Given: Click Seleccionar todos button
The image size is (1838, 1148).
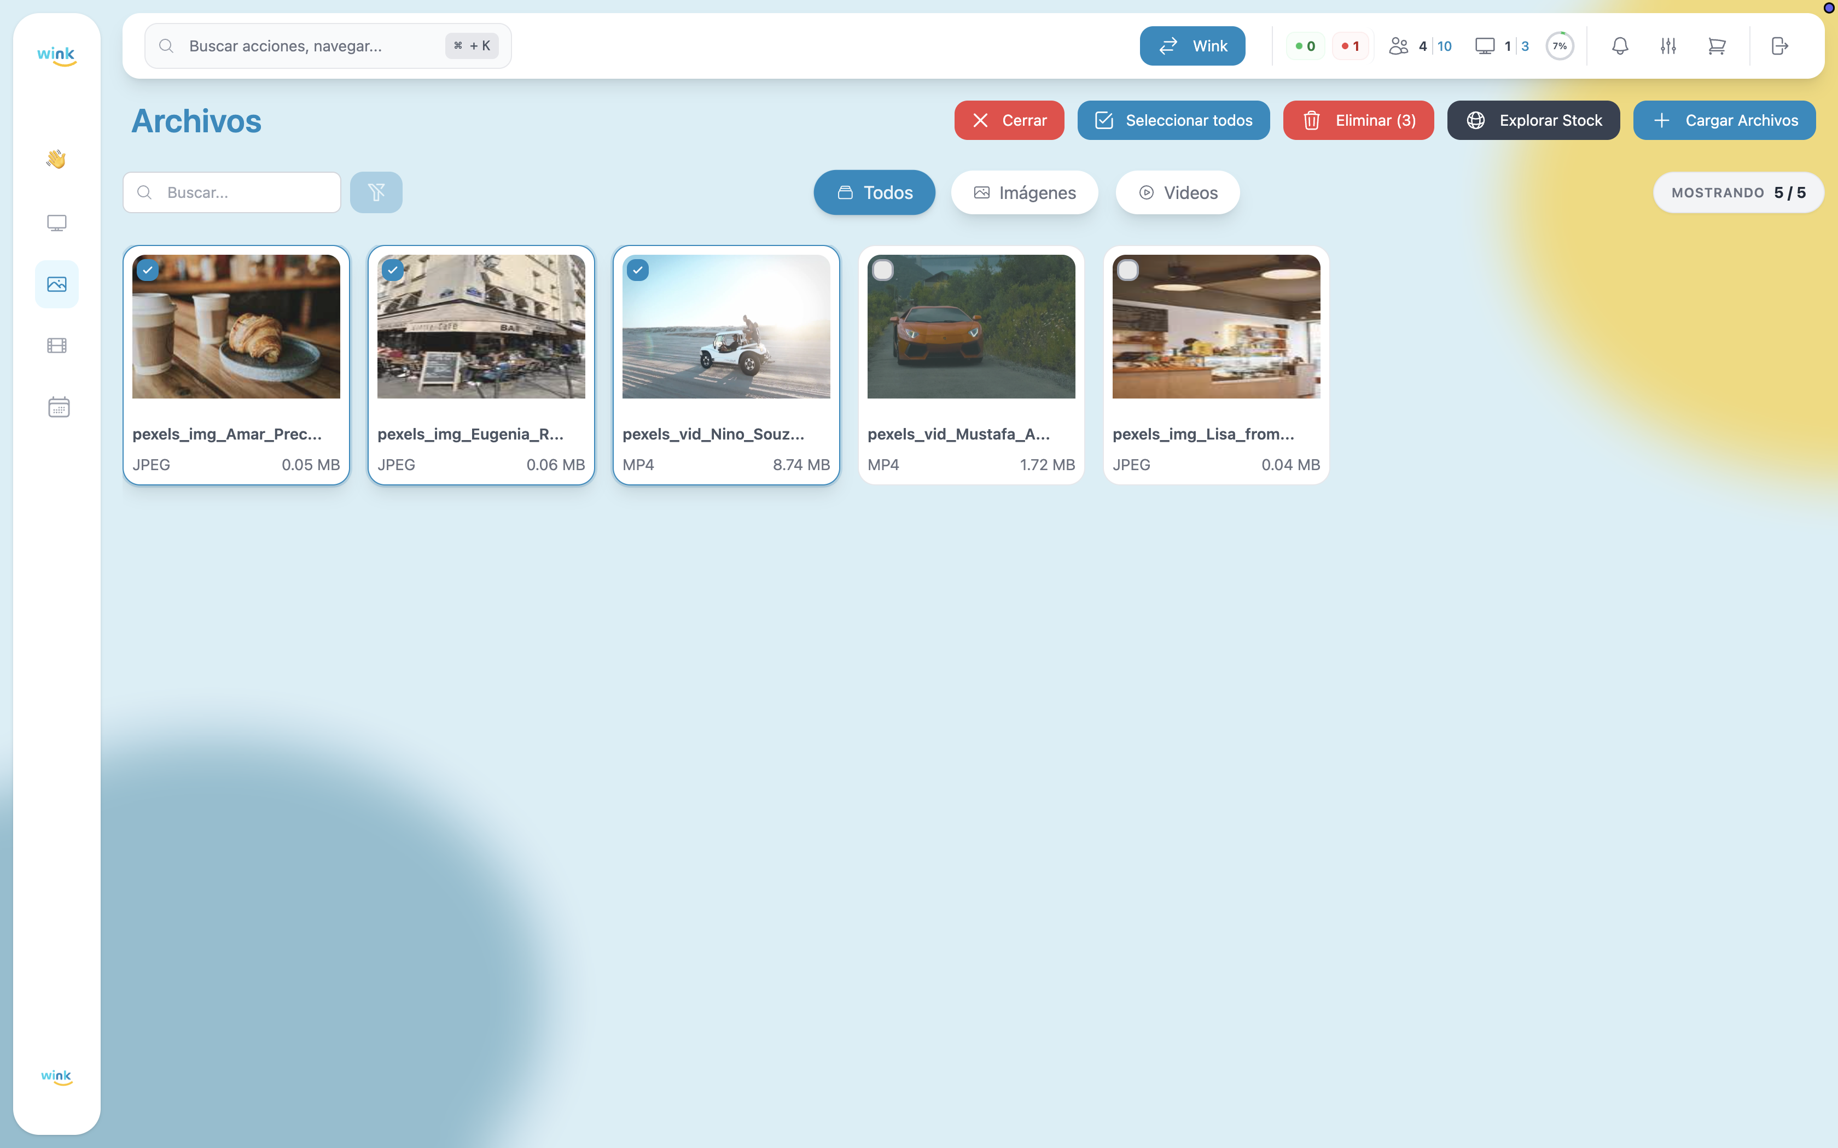Looking at the screenshot, I should pyautogui.click(x=1173, y=120).
